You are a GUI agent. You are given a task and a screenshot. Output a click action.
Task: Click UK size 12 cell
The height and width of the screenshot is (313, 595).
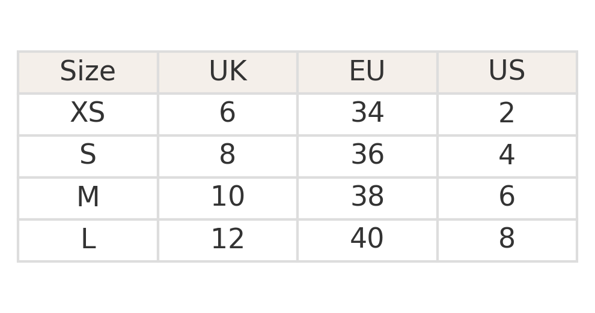pyautogui.click(x=227, y=239)
